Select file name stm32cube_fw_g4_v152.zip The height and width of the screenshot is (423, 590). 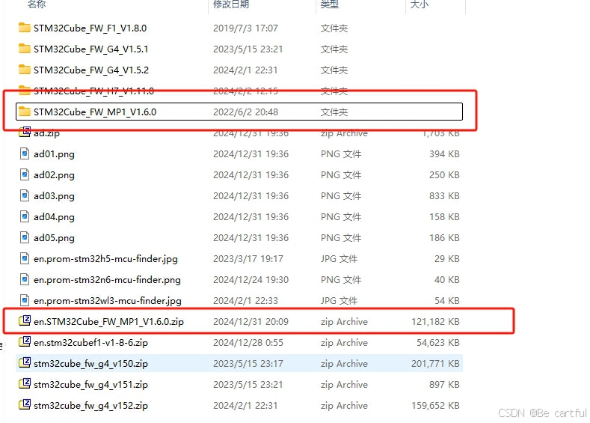click(x=90, y=406)
